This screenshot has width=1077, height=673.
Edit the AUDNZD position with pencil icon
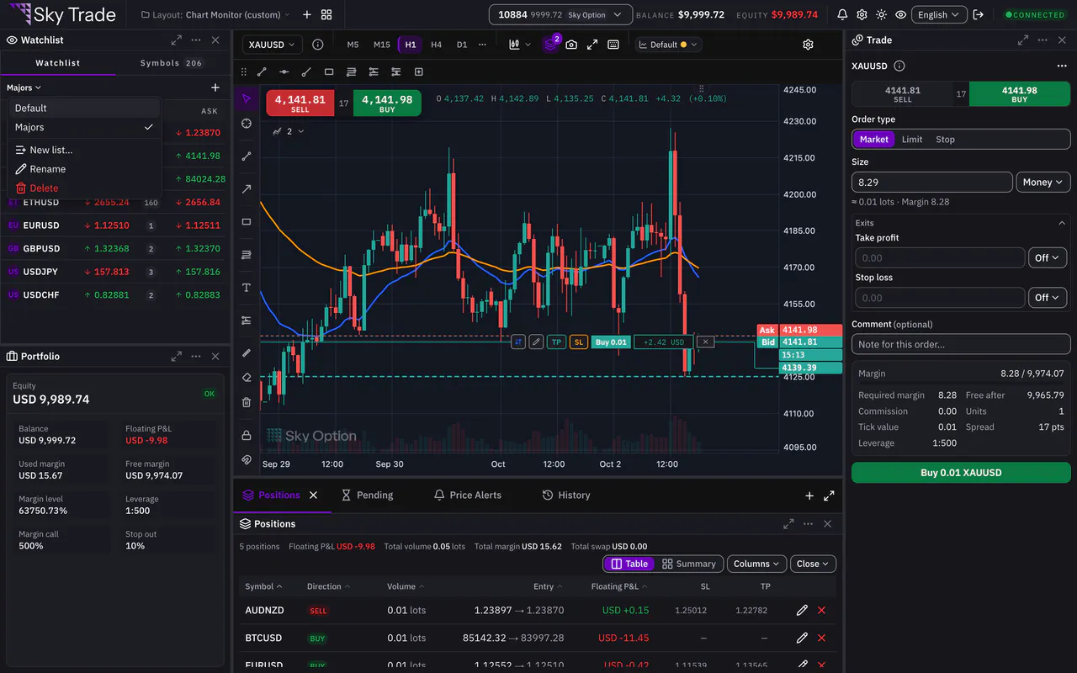click(x=802, y=610)
